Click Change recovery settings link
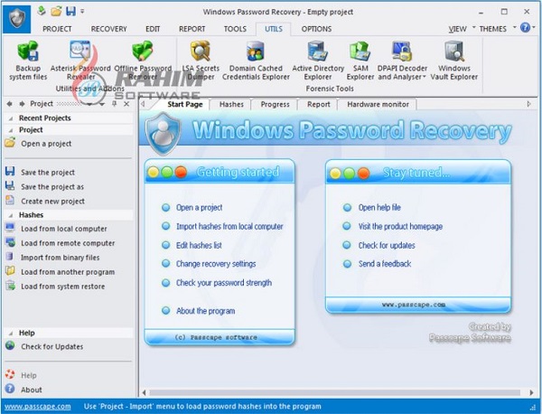 tap(216, 264)
